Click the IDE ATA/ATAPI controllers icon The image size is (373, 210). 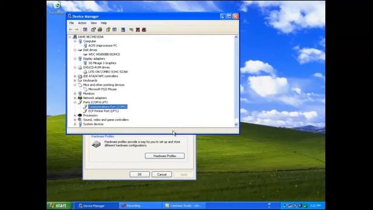pyautogui.click(x=80, y=76)
